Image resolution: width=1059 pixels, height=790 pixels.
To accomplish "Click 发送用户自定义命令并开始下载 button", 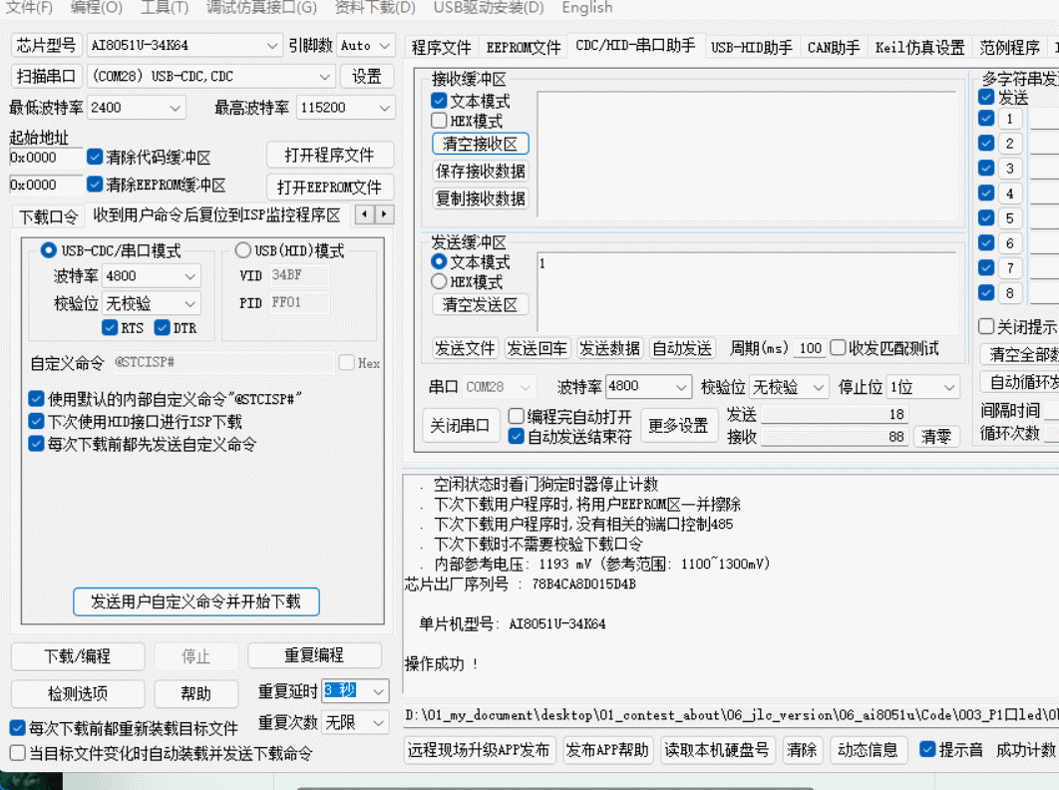I will point(195,602).
